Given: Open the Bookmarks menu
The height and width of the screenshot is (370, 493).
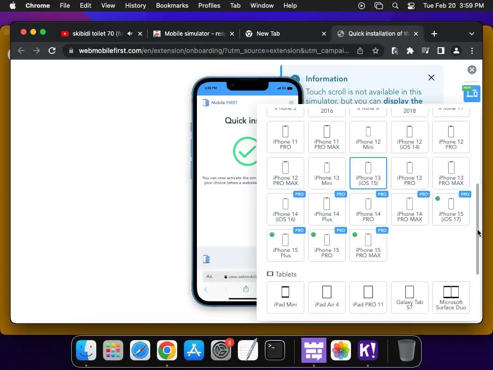Looking at the screenshot, I should [x=172, y=6].
